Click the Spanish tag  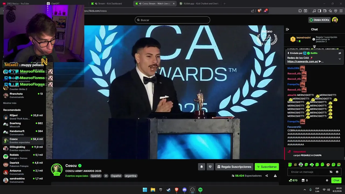click(96, 176)
